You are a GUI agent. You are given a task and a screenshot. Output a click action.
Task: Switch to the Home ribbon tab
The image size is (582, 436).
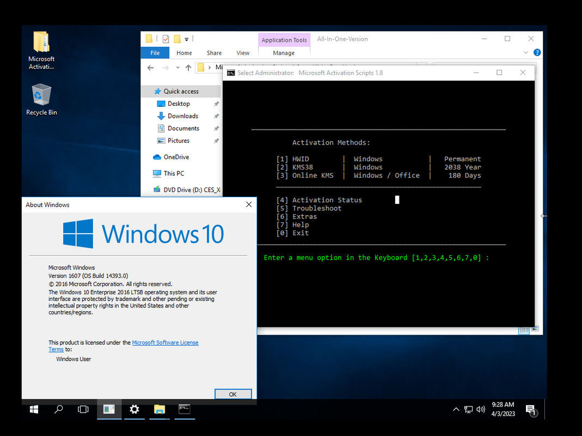pyautogui.click(x=184, y=53)
